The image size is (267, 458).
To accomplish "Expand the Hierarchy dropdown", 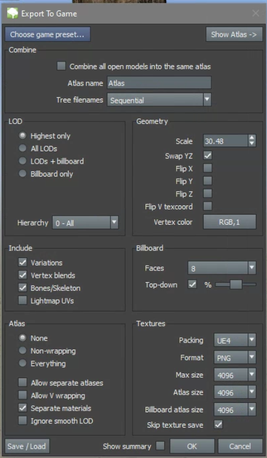I will (86, 223).
